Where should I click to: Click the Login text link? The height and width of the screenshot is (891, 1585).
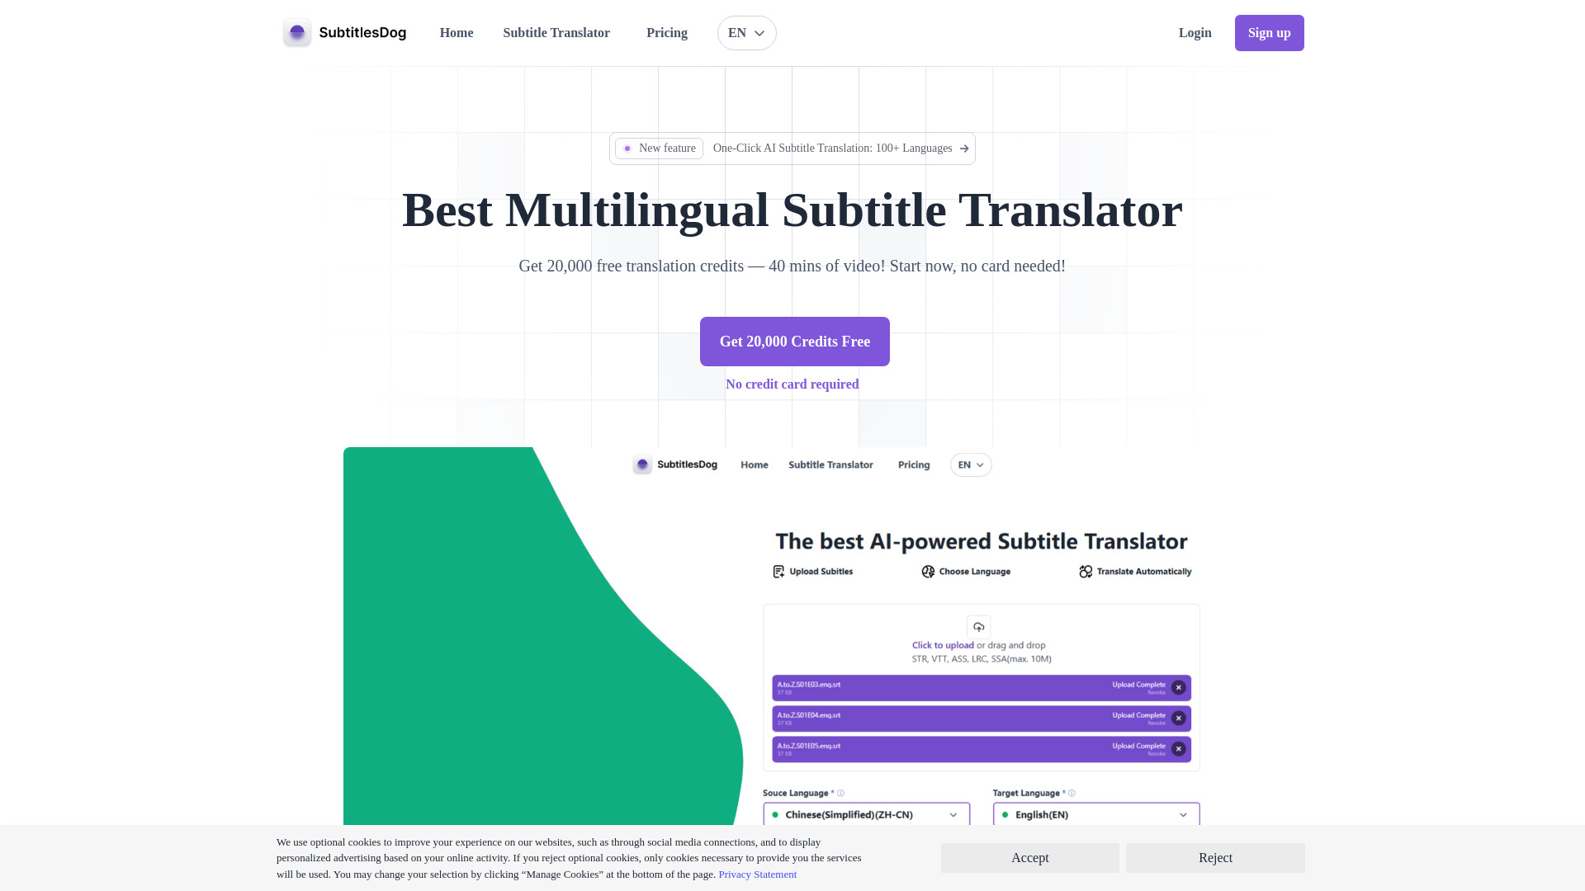point(1195,33)
